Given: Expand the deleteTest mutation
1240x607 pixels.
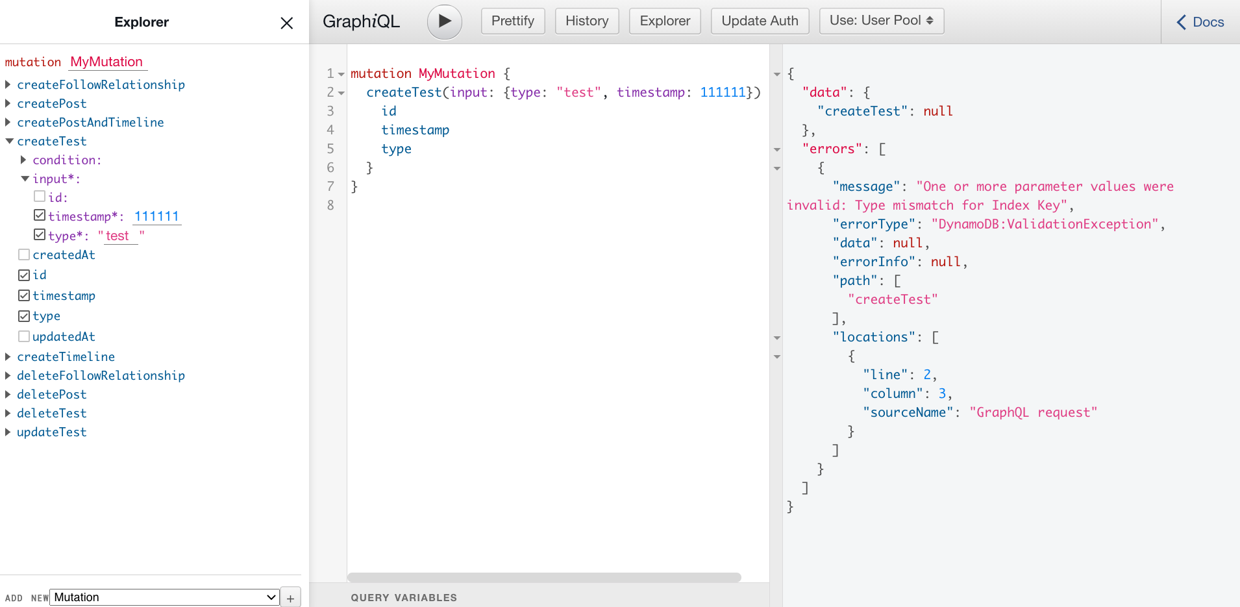Looking at the screenshot, I should tap(8, 413).
